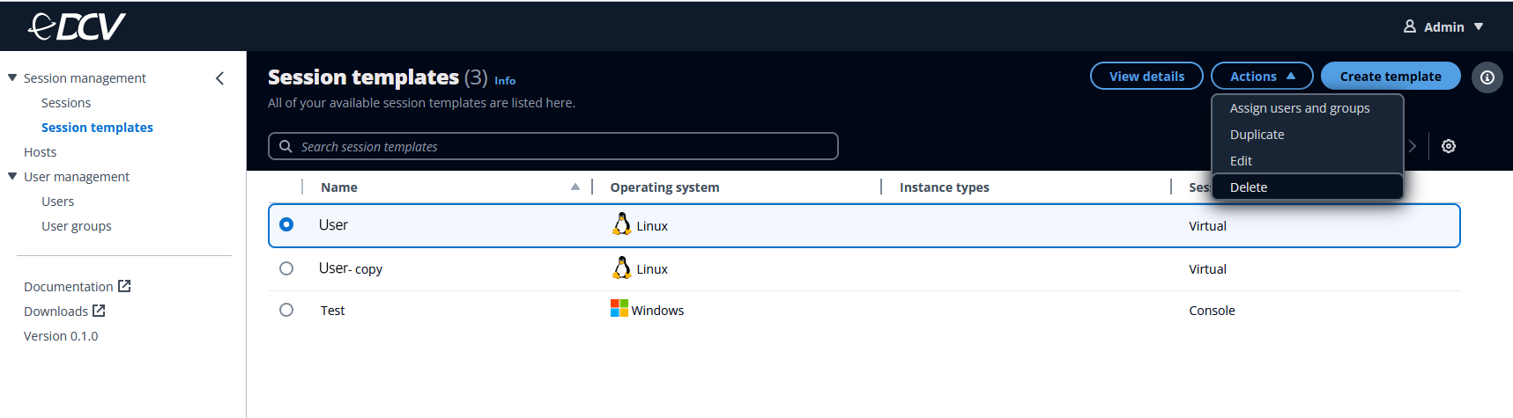Choose Delete from the Actions menu

click(x=1248, y=187)
